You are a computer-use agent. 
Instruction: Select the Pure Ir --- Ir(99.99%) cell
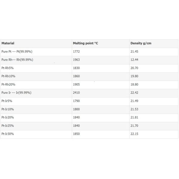pos(16,93)
